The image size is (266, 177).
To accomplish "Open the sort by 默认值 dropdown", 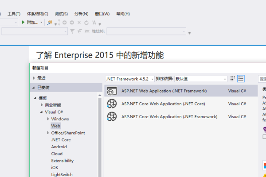I will [x=200, y=79].
